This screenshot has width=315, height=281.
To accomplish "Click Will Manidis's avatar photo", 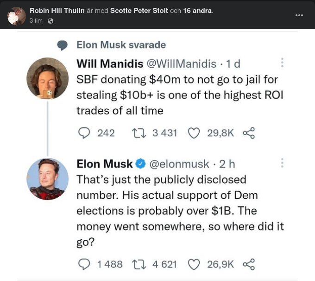I will (x=47, y=78).
